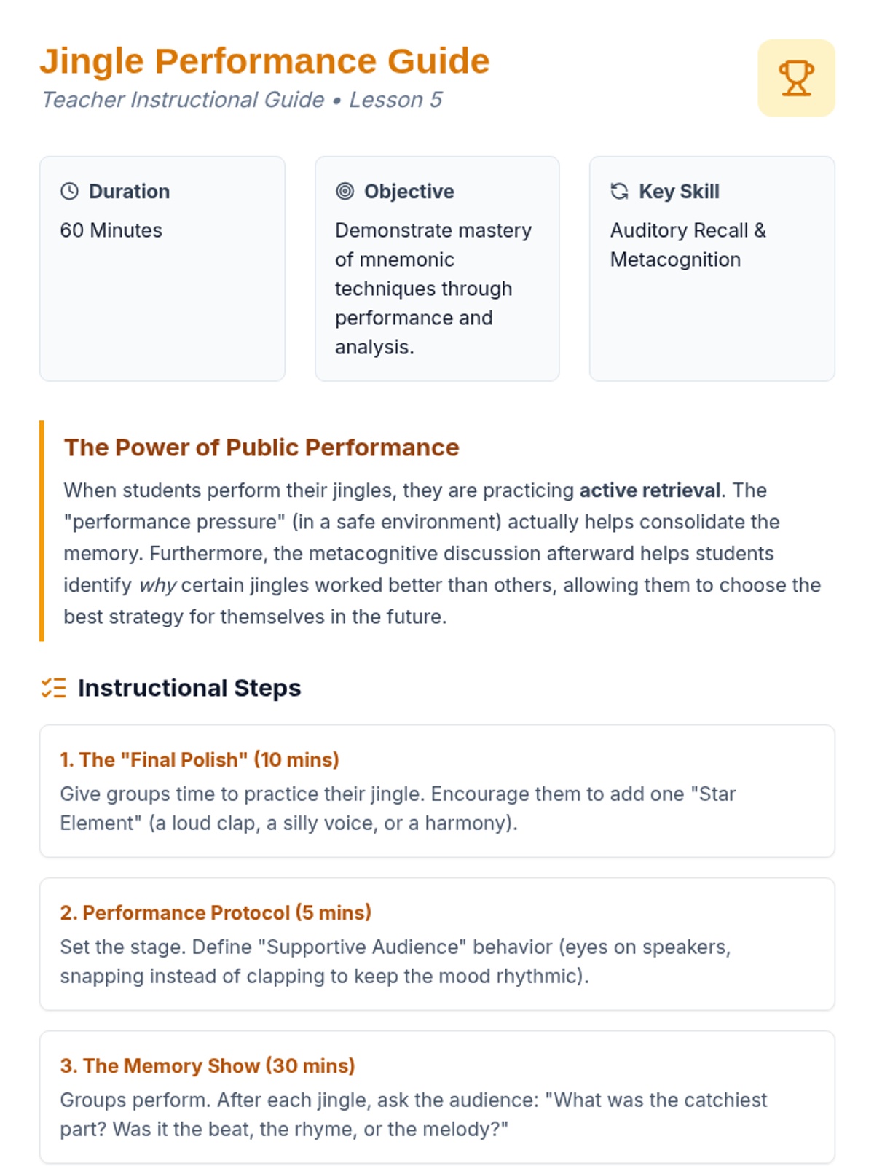Click the "60 Minutes" text
Image resolution: width=874 pixels, height=1166 pixels.
pyautogui.click(x=111, y=230)
